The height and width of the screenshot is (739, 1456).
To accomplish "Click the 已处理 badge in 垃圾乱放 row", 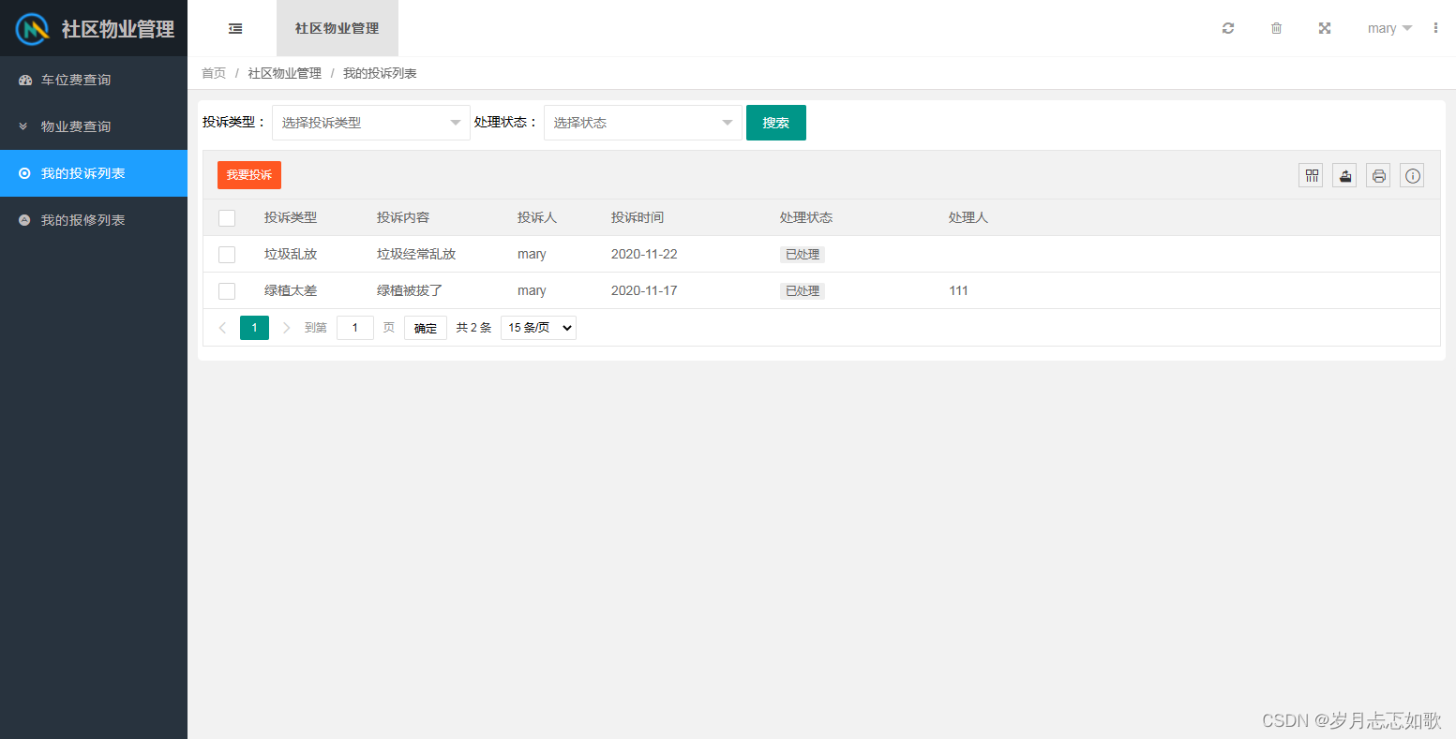I will click(x=803, y=255).
